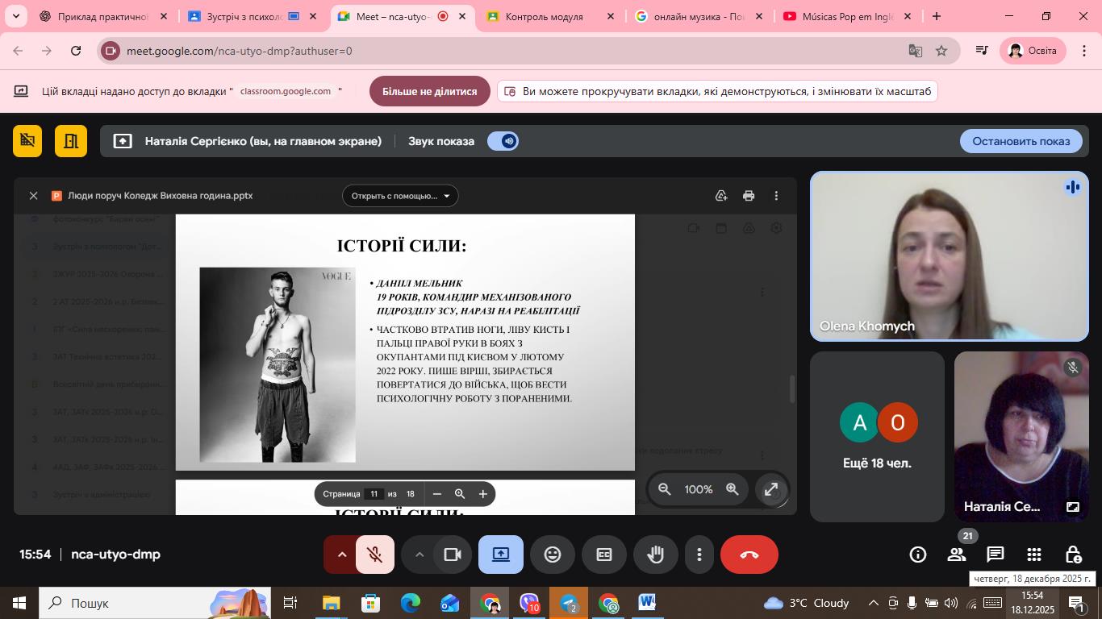
Task: Show the meeting participants list
Action: 957,555
